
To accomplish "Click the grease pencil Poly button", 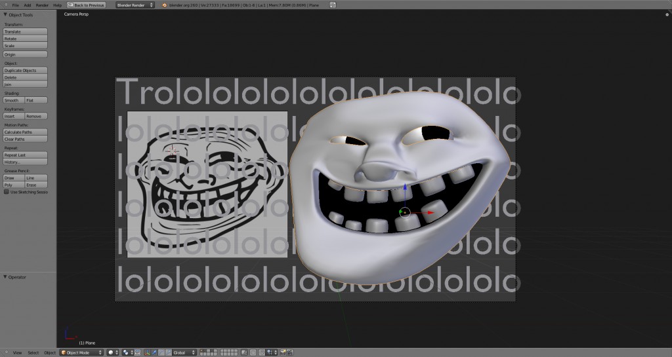I will point(14,185).
